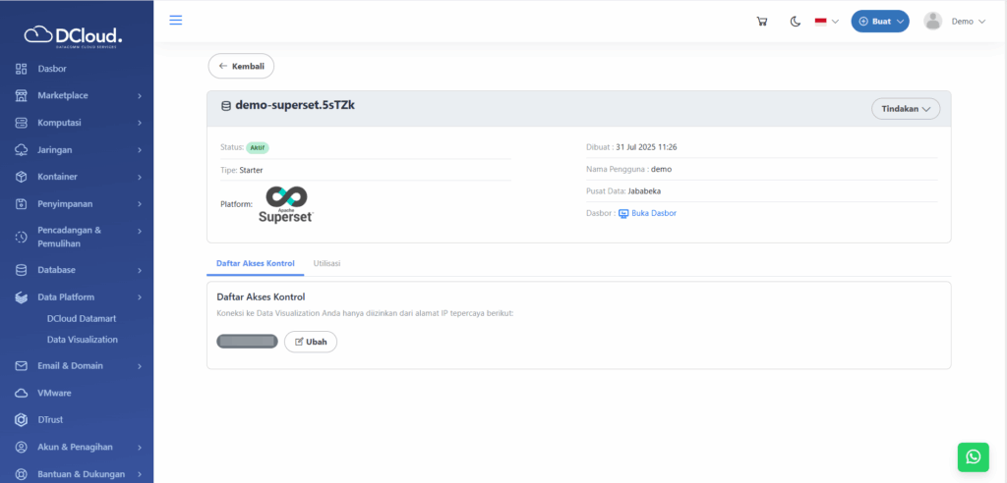The height and width of the screenshot is (483, 1007).
Task: Select the Daftar Akses Kontrol tab
Action: tap(255, 264)
